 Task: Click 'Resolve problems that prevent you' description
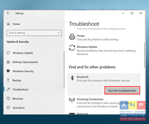[106, 52]
